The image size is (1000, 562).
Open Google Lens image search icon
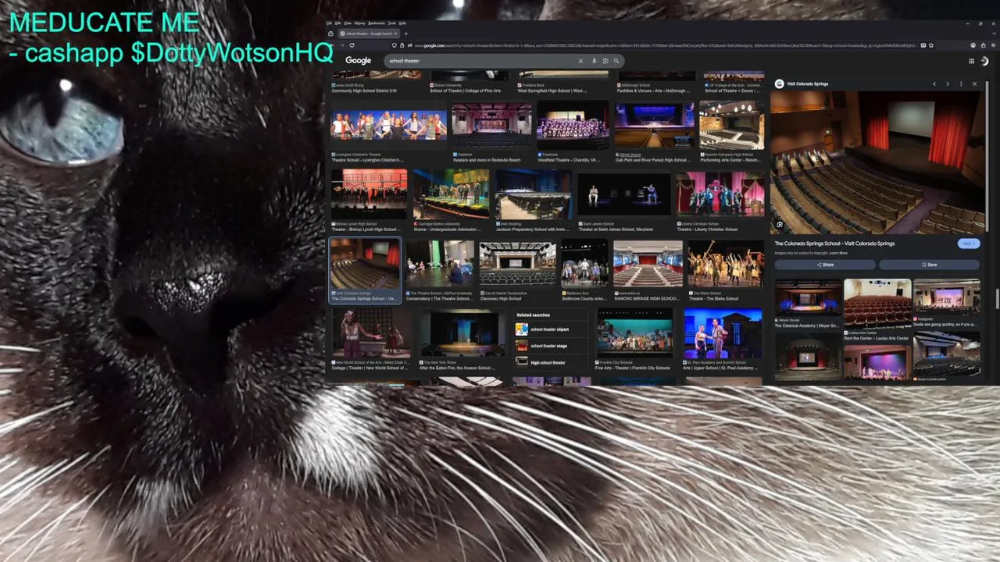pos(605,61)
